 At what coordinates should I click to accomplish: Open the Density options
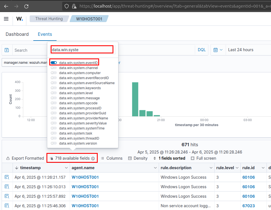coord(138,158)
